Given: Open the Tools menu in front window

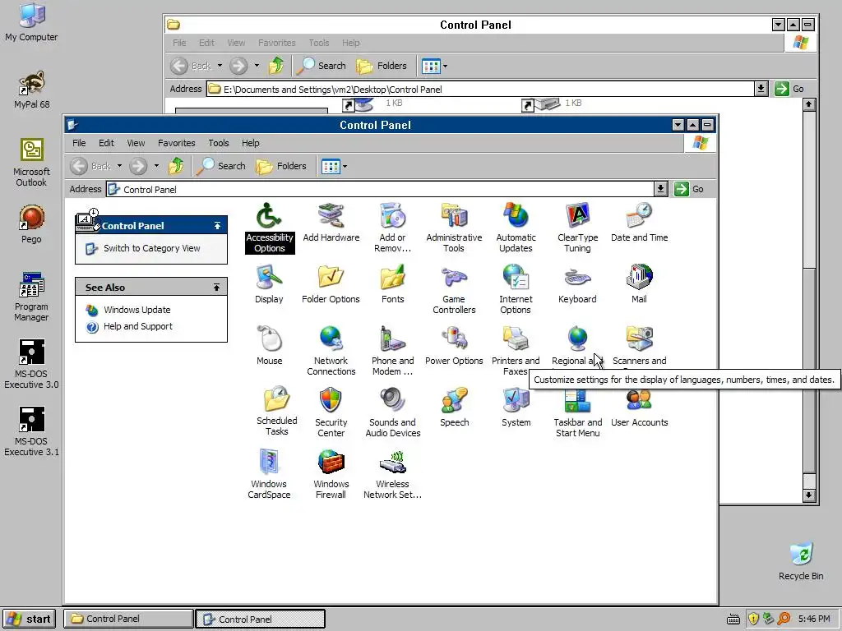Looking at the screenshot, I should tap(219, 143).
